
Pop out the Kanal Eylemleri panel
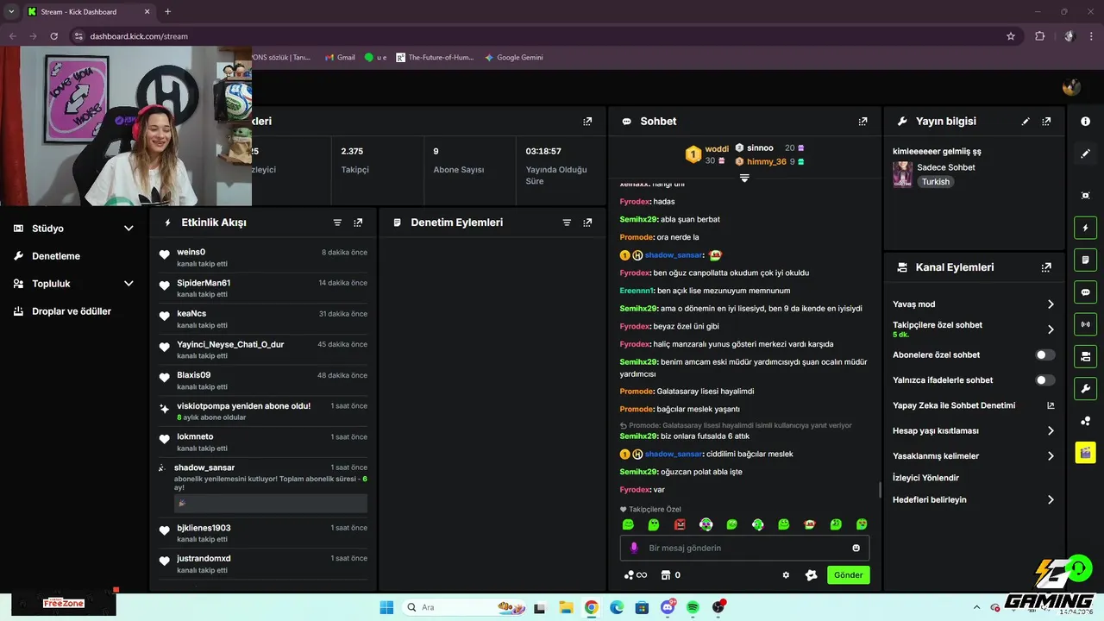[1046, 267]
